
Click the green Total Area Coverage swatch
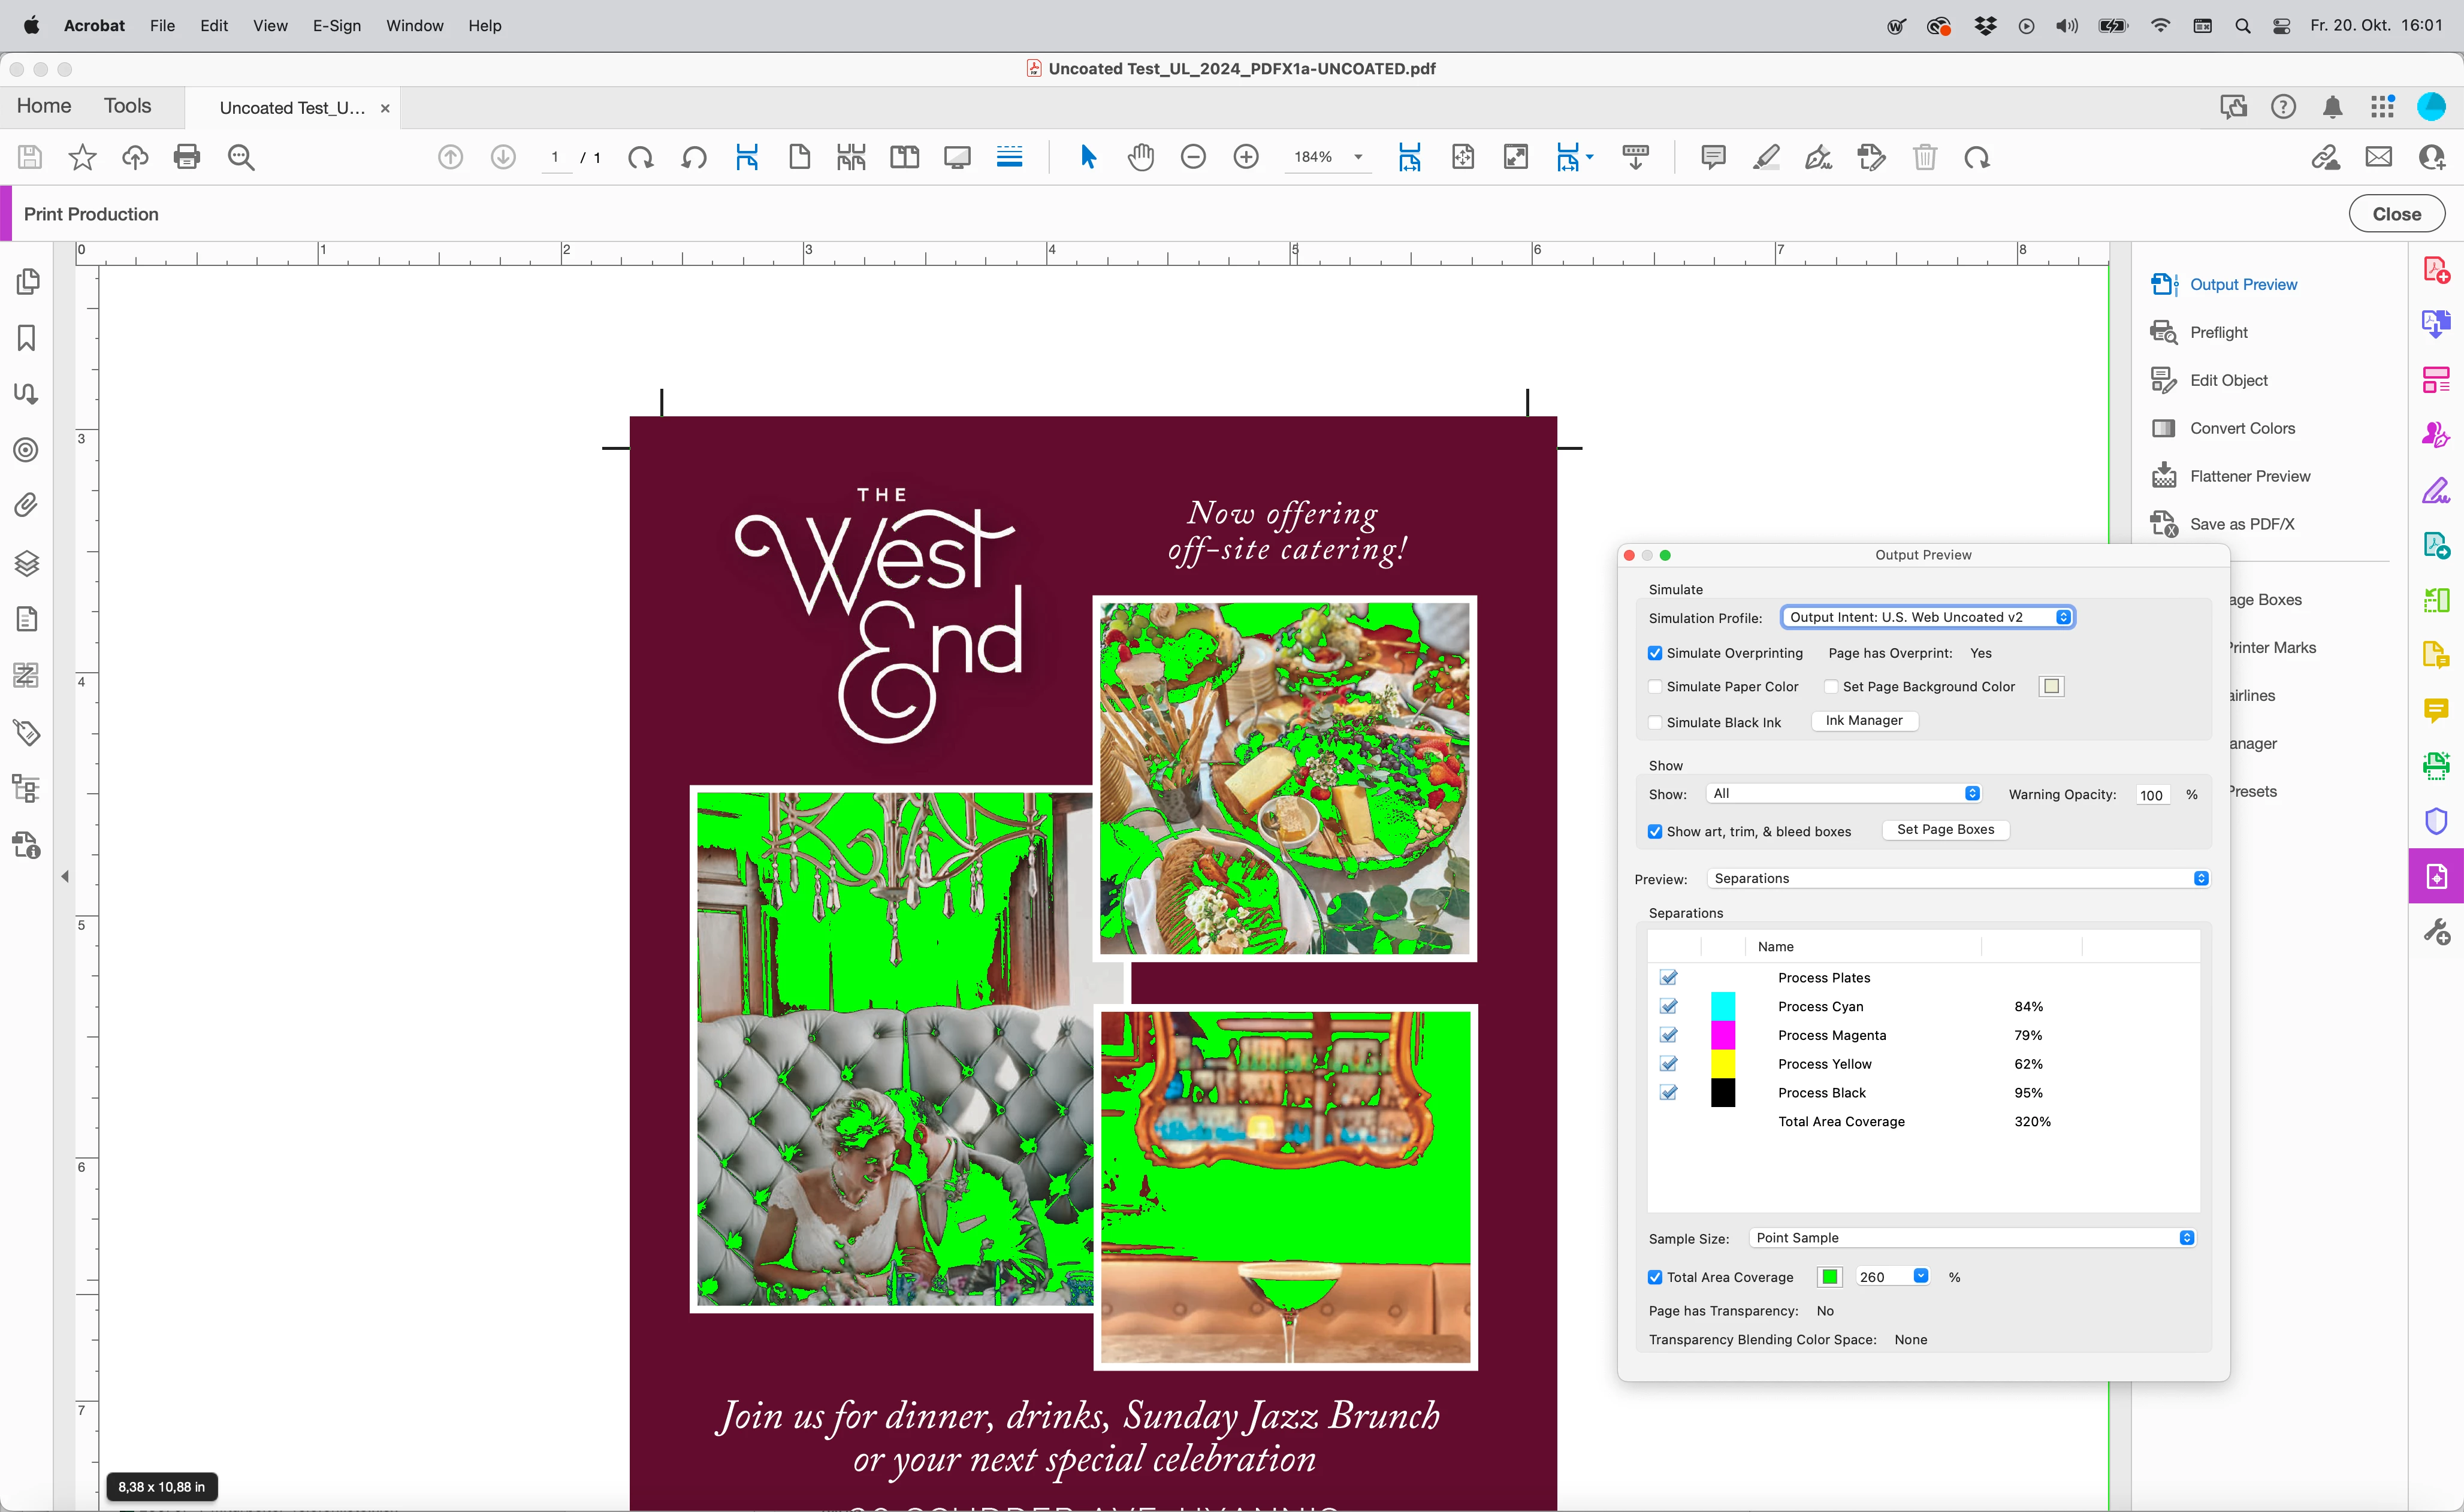(x=1829, y=1277)
